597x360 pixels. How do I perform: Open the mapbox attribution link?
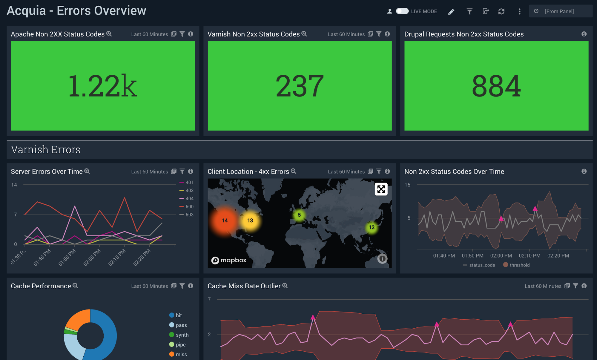[229, 260]
